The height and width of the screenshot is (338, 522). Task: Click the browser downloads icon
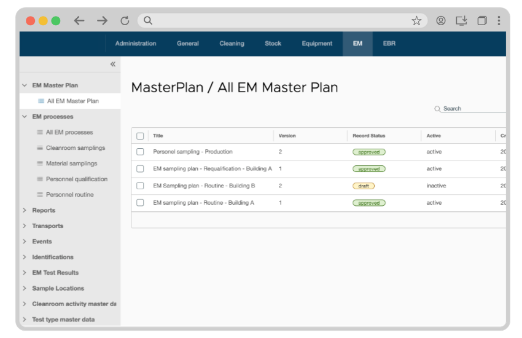click(461, 20)
